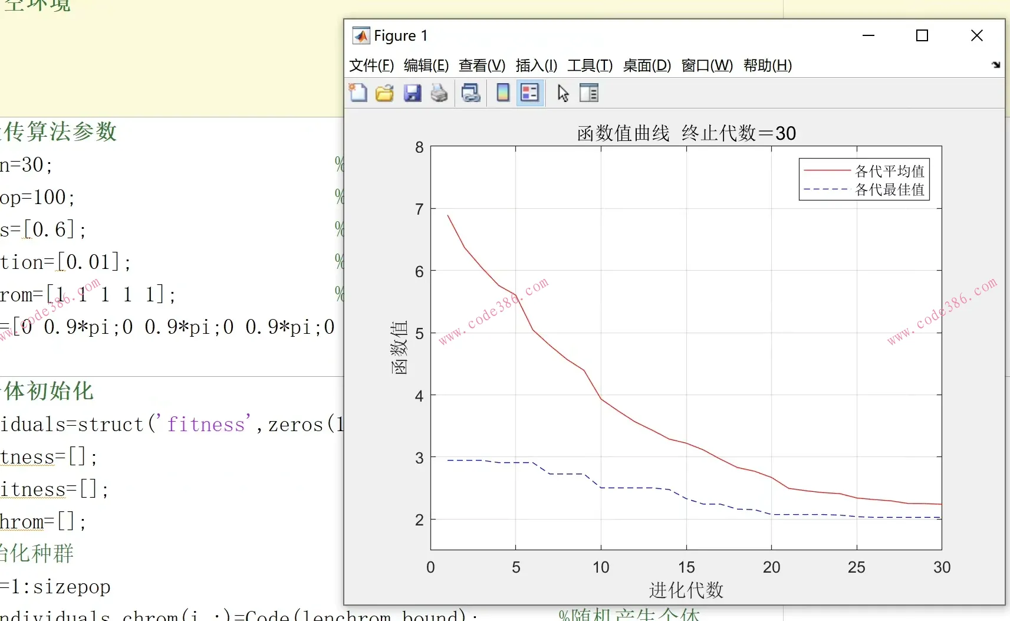The width and height of the screenshot is (1010, 621).
Task: Print the figure using the printer icon
Action: click(439, 93)
